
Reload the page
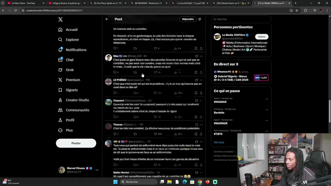click(16, 10)
